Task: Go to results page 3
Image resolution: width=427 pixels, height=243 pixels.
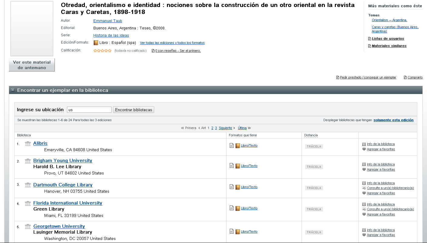Action: [216, 128]
